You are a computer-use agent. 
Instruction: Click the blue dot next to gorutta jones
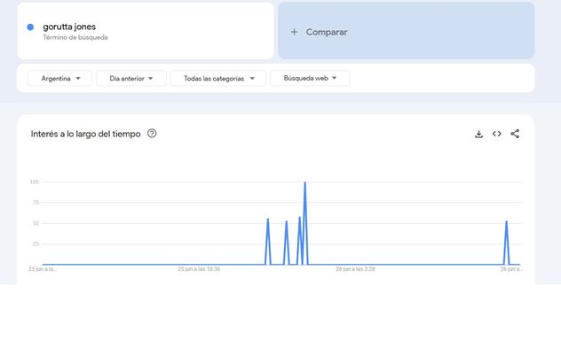coord(30,27)
